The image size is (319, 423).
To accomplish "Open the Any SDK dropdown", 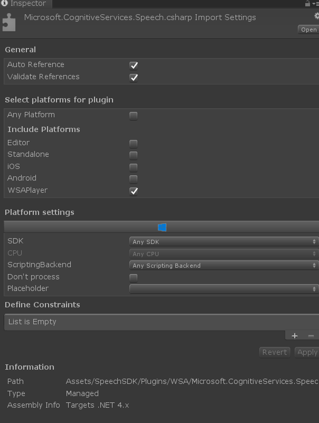I will (222, 241).
